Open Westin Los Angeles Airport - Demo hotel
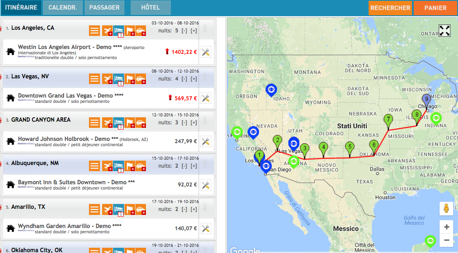Screen dimensions: 458x253 (64, 47)
